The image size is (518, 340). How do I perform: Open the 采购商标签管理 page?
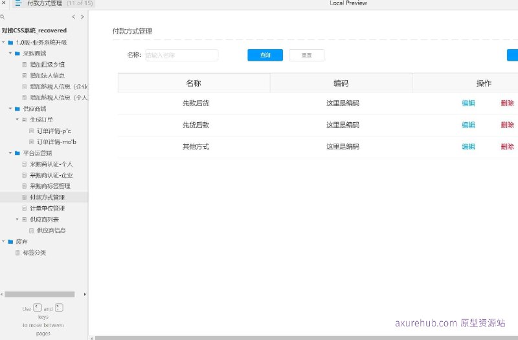pyautogui.click(x=51, y=186)
